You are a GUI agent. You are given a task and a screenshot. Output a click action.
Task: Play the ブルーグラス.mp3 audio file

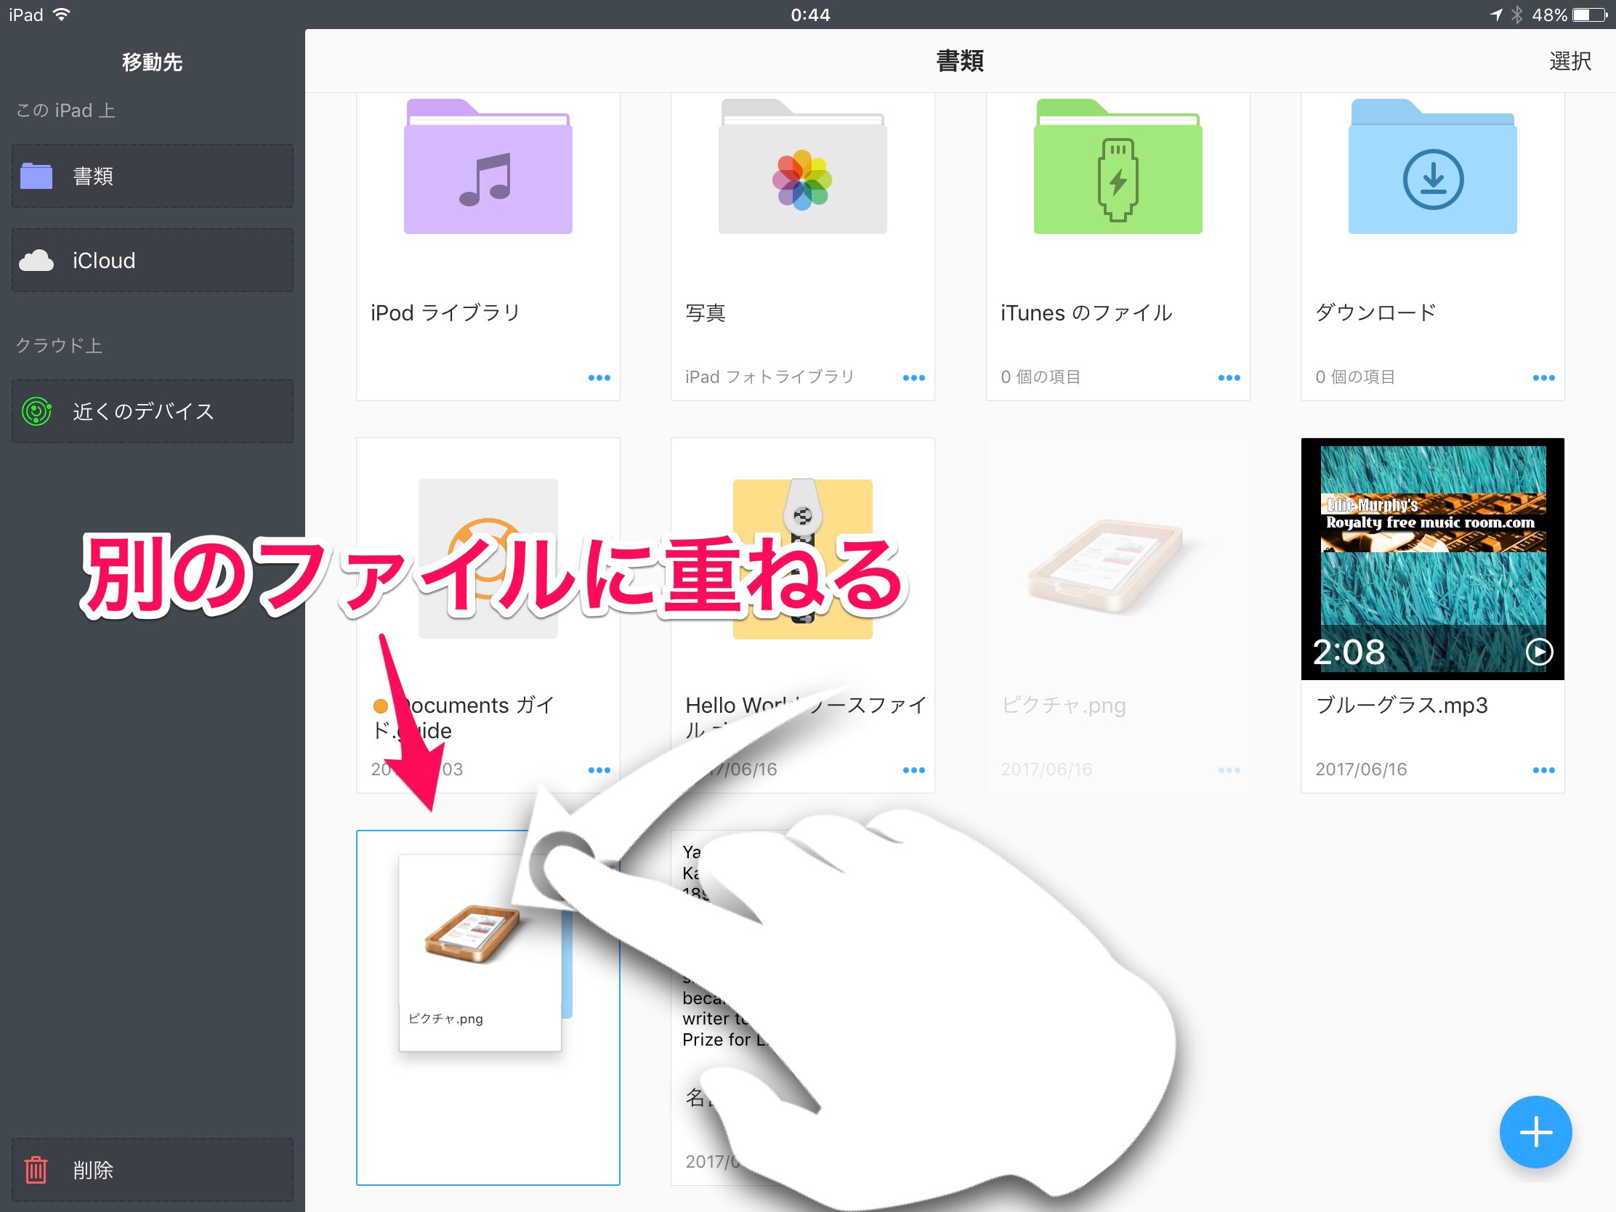tap(1538, 652)
